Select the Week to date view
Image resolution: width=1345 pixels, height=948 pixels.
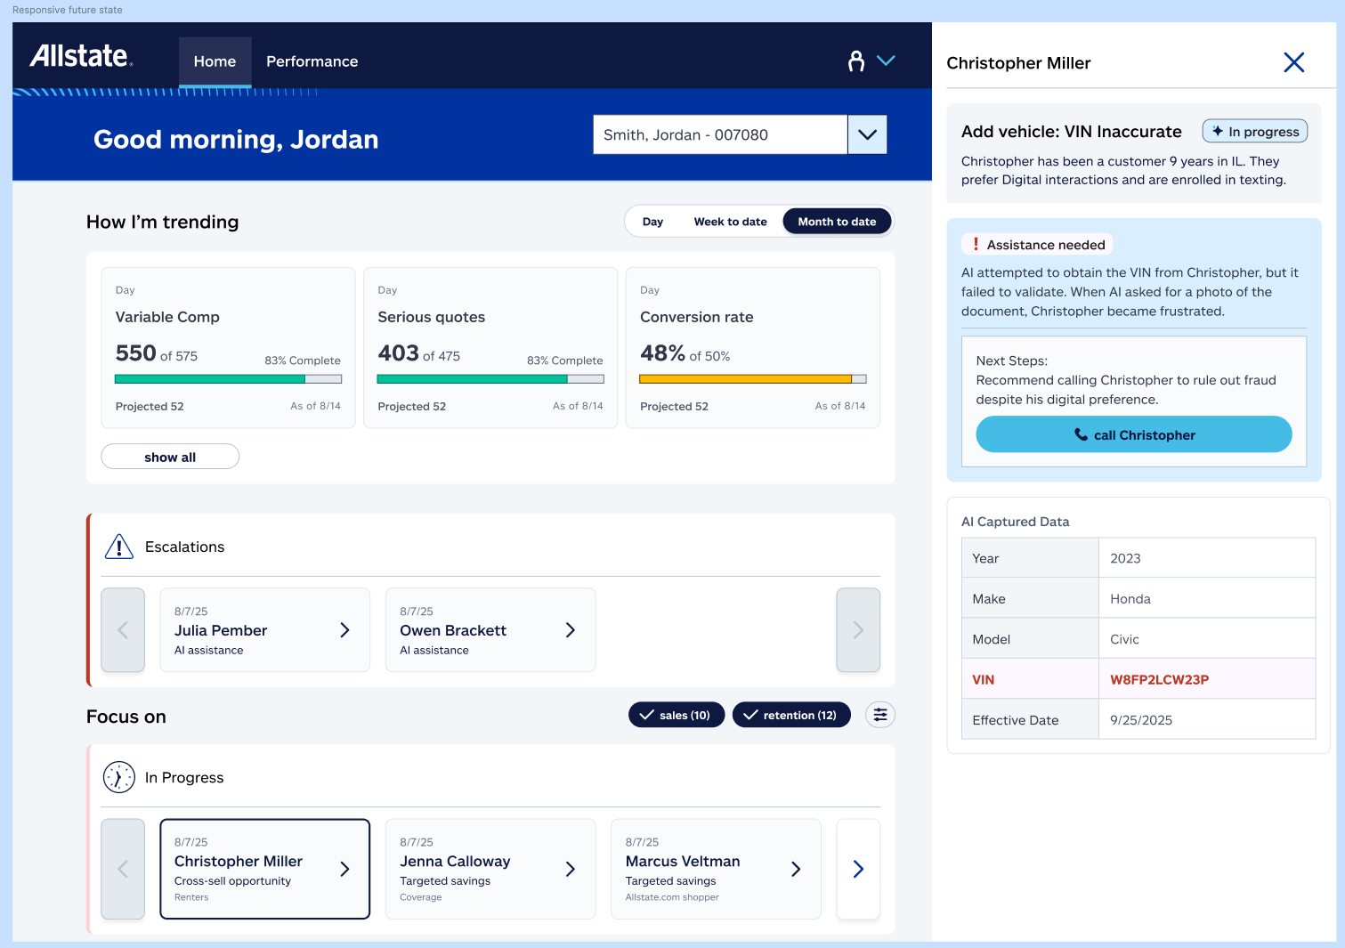click(730, 222)
